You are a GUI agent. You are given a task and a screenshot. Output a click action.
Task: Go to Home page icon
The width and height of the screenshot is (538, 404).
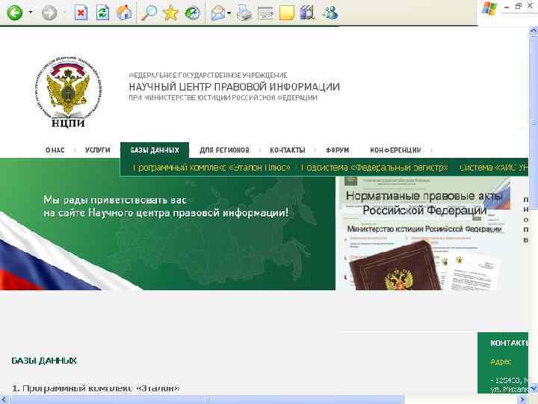(124, 13)
